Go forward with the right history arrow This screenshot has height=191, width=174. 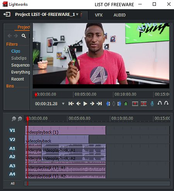(x=16, y=36)
